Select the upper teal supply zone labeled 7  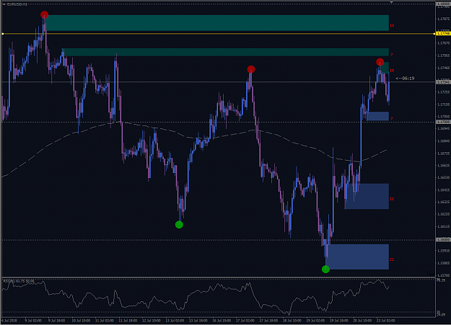pos(227,52)
